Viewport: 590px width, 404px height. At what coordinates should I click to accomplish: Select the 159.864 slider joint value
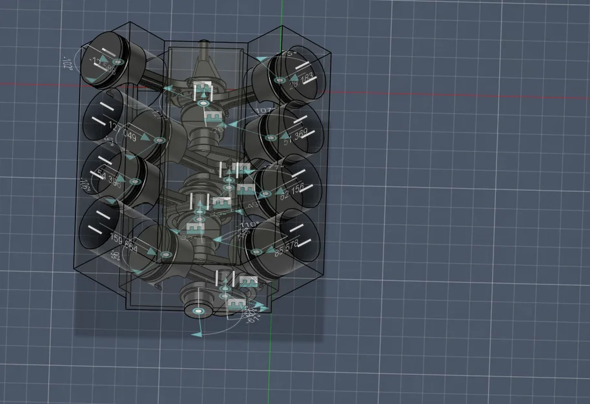[x=124, y=244]
